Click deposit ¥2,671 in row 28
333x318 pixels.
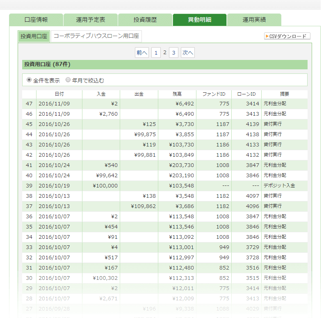click(x=109, y=298)
